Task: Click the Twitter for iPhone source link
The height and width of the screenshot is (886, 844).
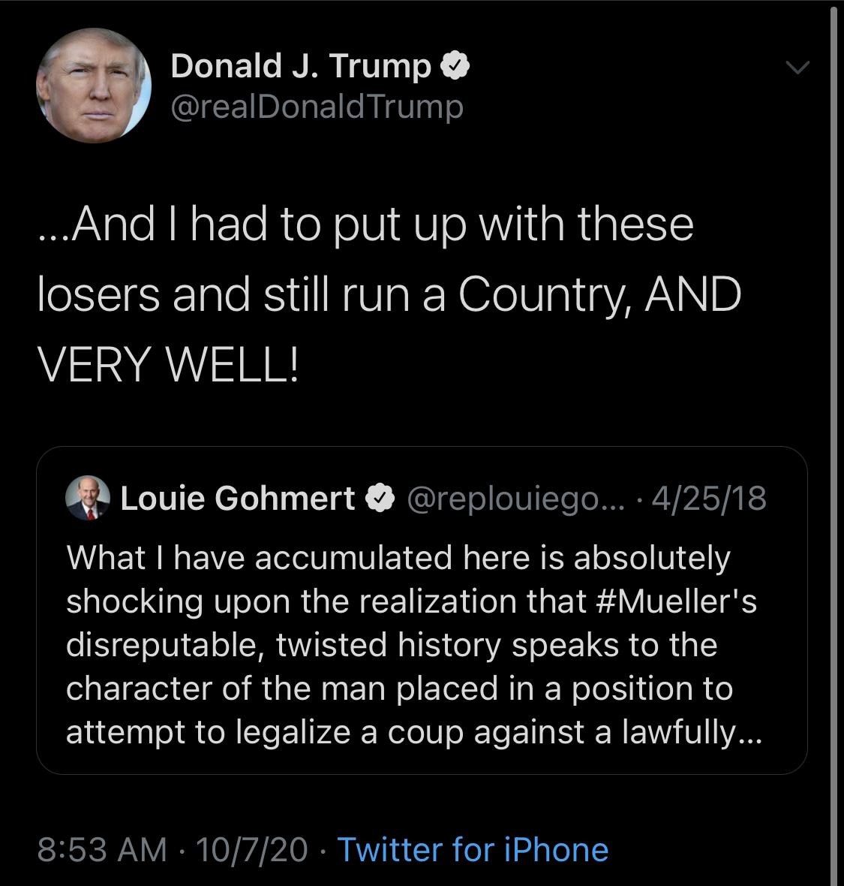Action: coord(473,850)
